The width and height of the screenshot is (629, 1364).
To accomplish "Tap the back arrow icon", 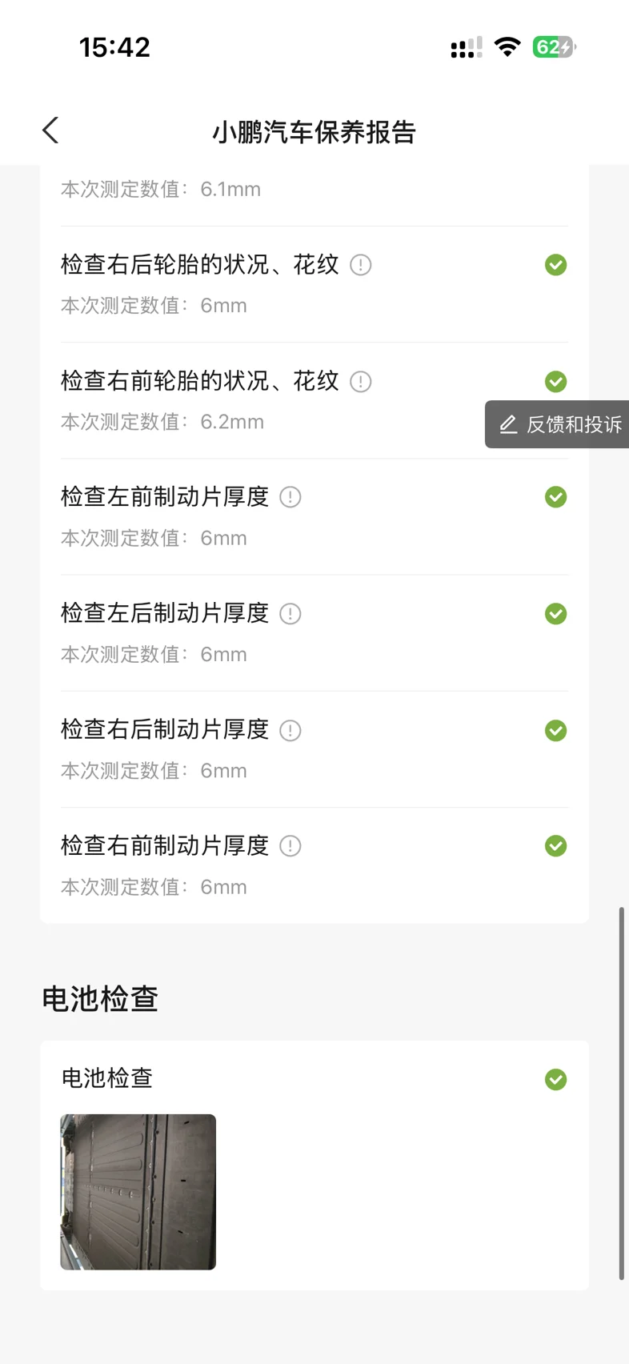I will coord(50,130).
